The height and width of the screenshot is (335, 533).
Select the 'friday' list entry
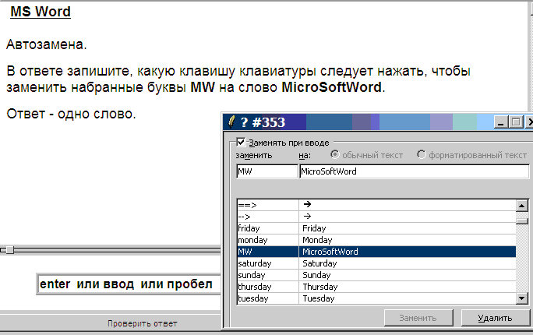tap(268, 228)
